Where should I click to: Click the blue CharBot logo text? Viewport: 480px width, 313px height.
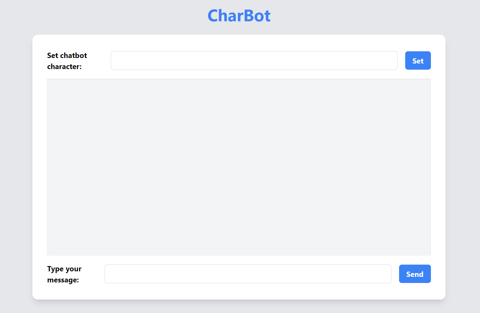tap(239, 16)
